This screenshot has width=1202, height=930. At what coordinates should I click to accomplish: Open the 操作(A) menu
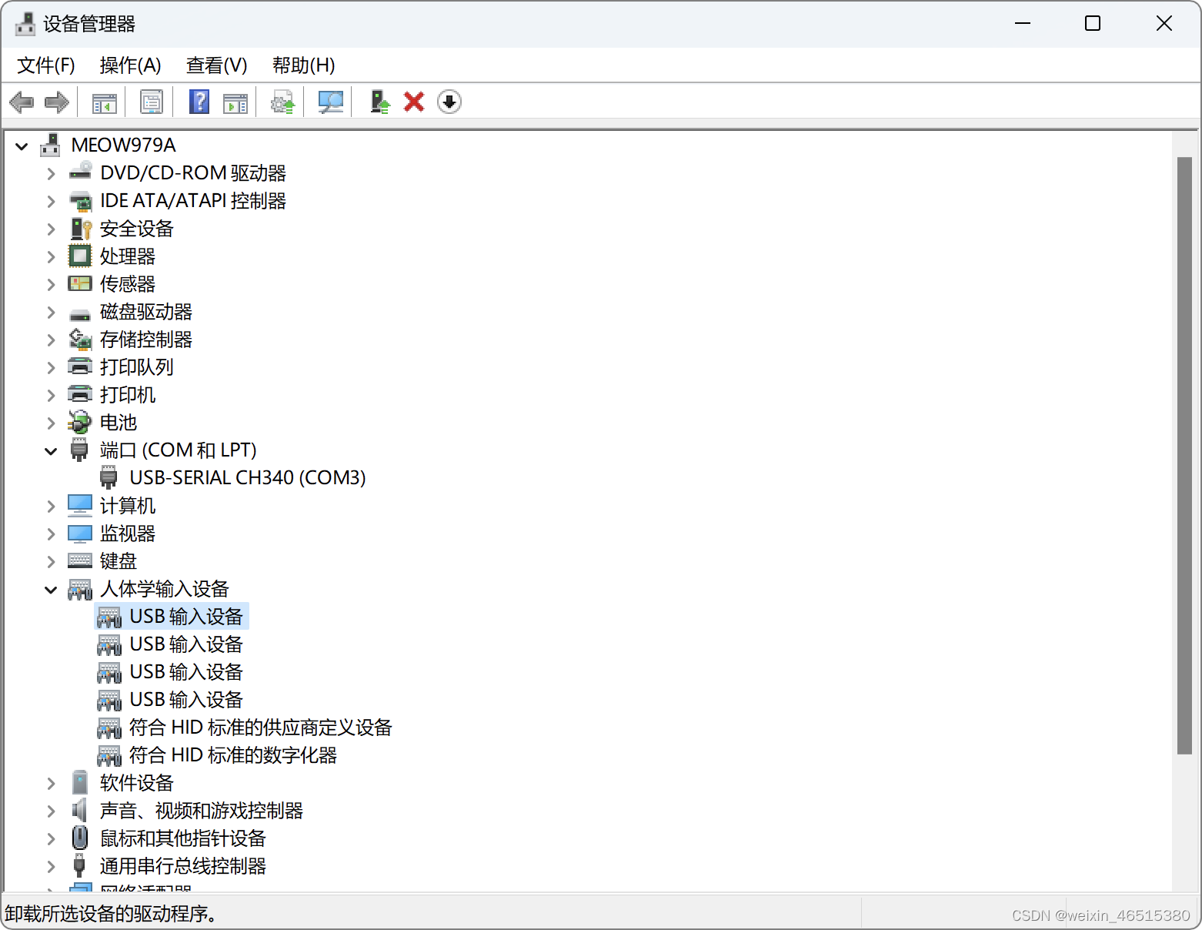[129, 65]
